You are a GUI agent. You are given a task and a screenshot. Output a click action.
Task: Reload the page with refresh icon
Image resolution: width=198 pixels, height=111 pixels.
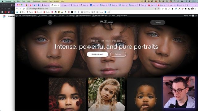click(x=24, y=9)
